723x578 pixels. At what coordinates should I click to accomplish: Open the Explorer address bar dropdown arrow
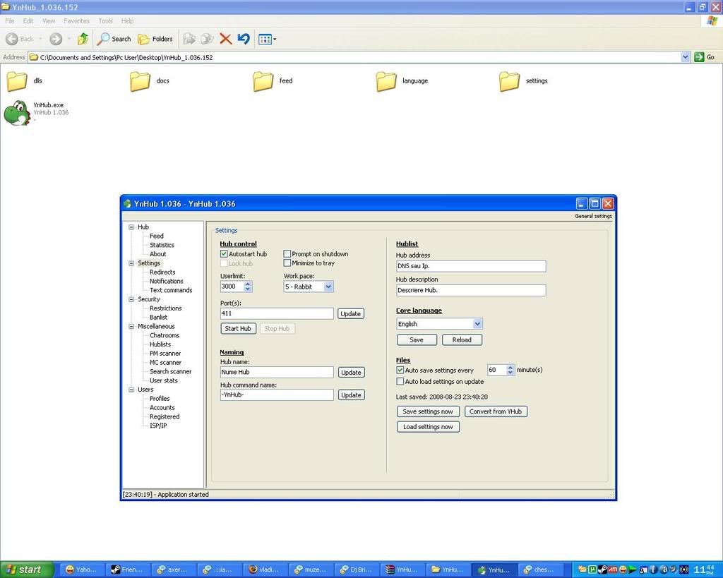point(685,57)
